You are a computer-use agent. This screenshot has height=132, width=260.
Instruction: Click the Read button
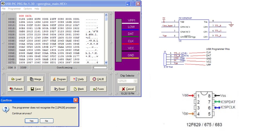(x=59, y=89)
